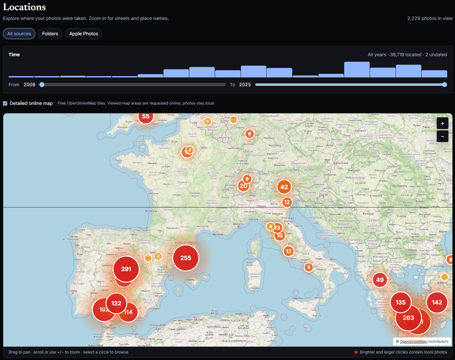Select the 132-photo cluster in southern Spain

click(x=116, y=303)
